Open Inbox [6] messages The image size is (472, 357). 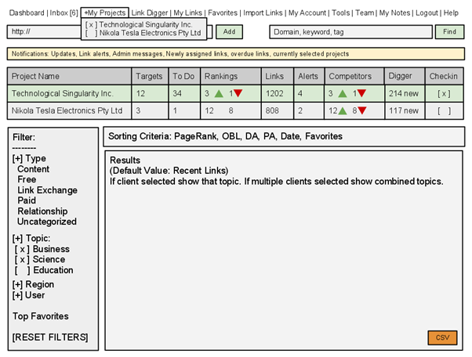tap(64, 13)
